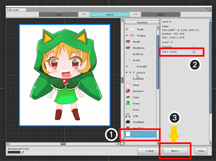Open the Background Color swatch
This screenshot has height=161, width=216.
point(14,152)
